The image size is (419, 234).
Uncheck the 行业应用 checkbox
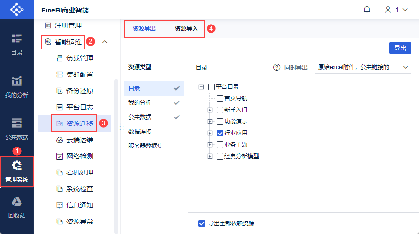point(220,133)
